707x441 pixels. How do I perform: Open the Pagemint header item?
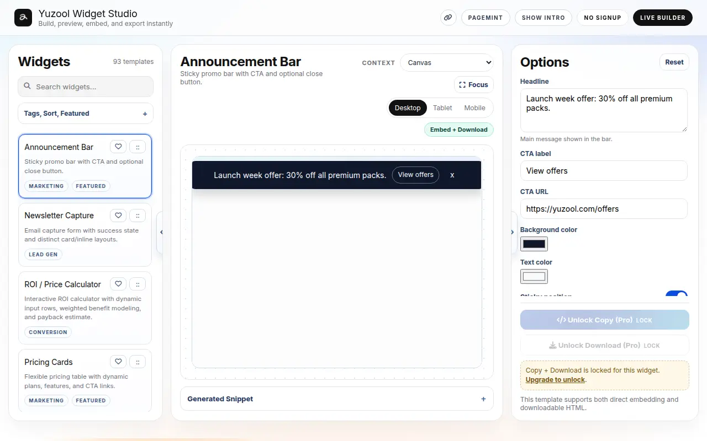coord(486,18)
